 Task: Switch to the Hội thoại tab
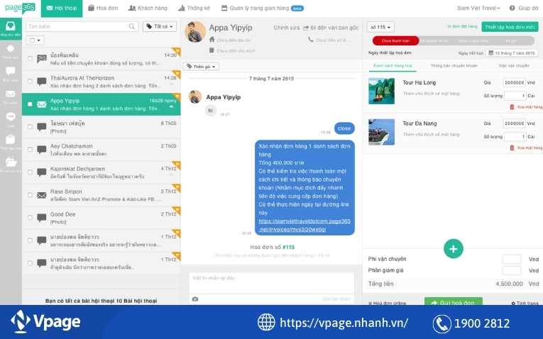tap(62, 9)
